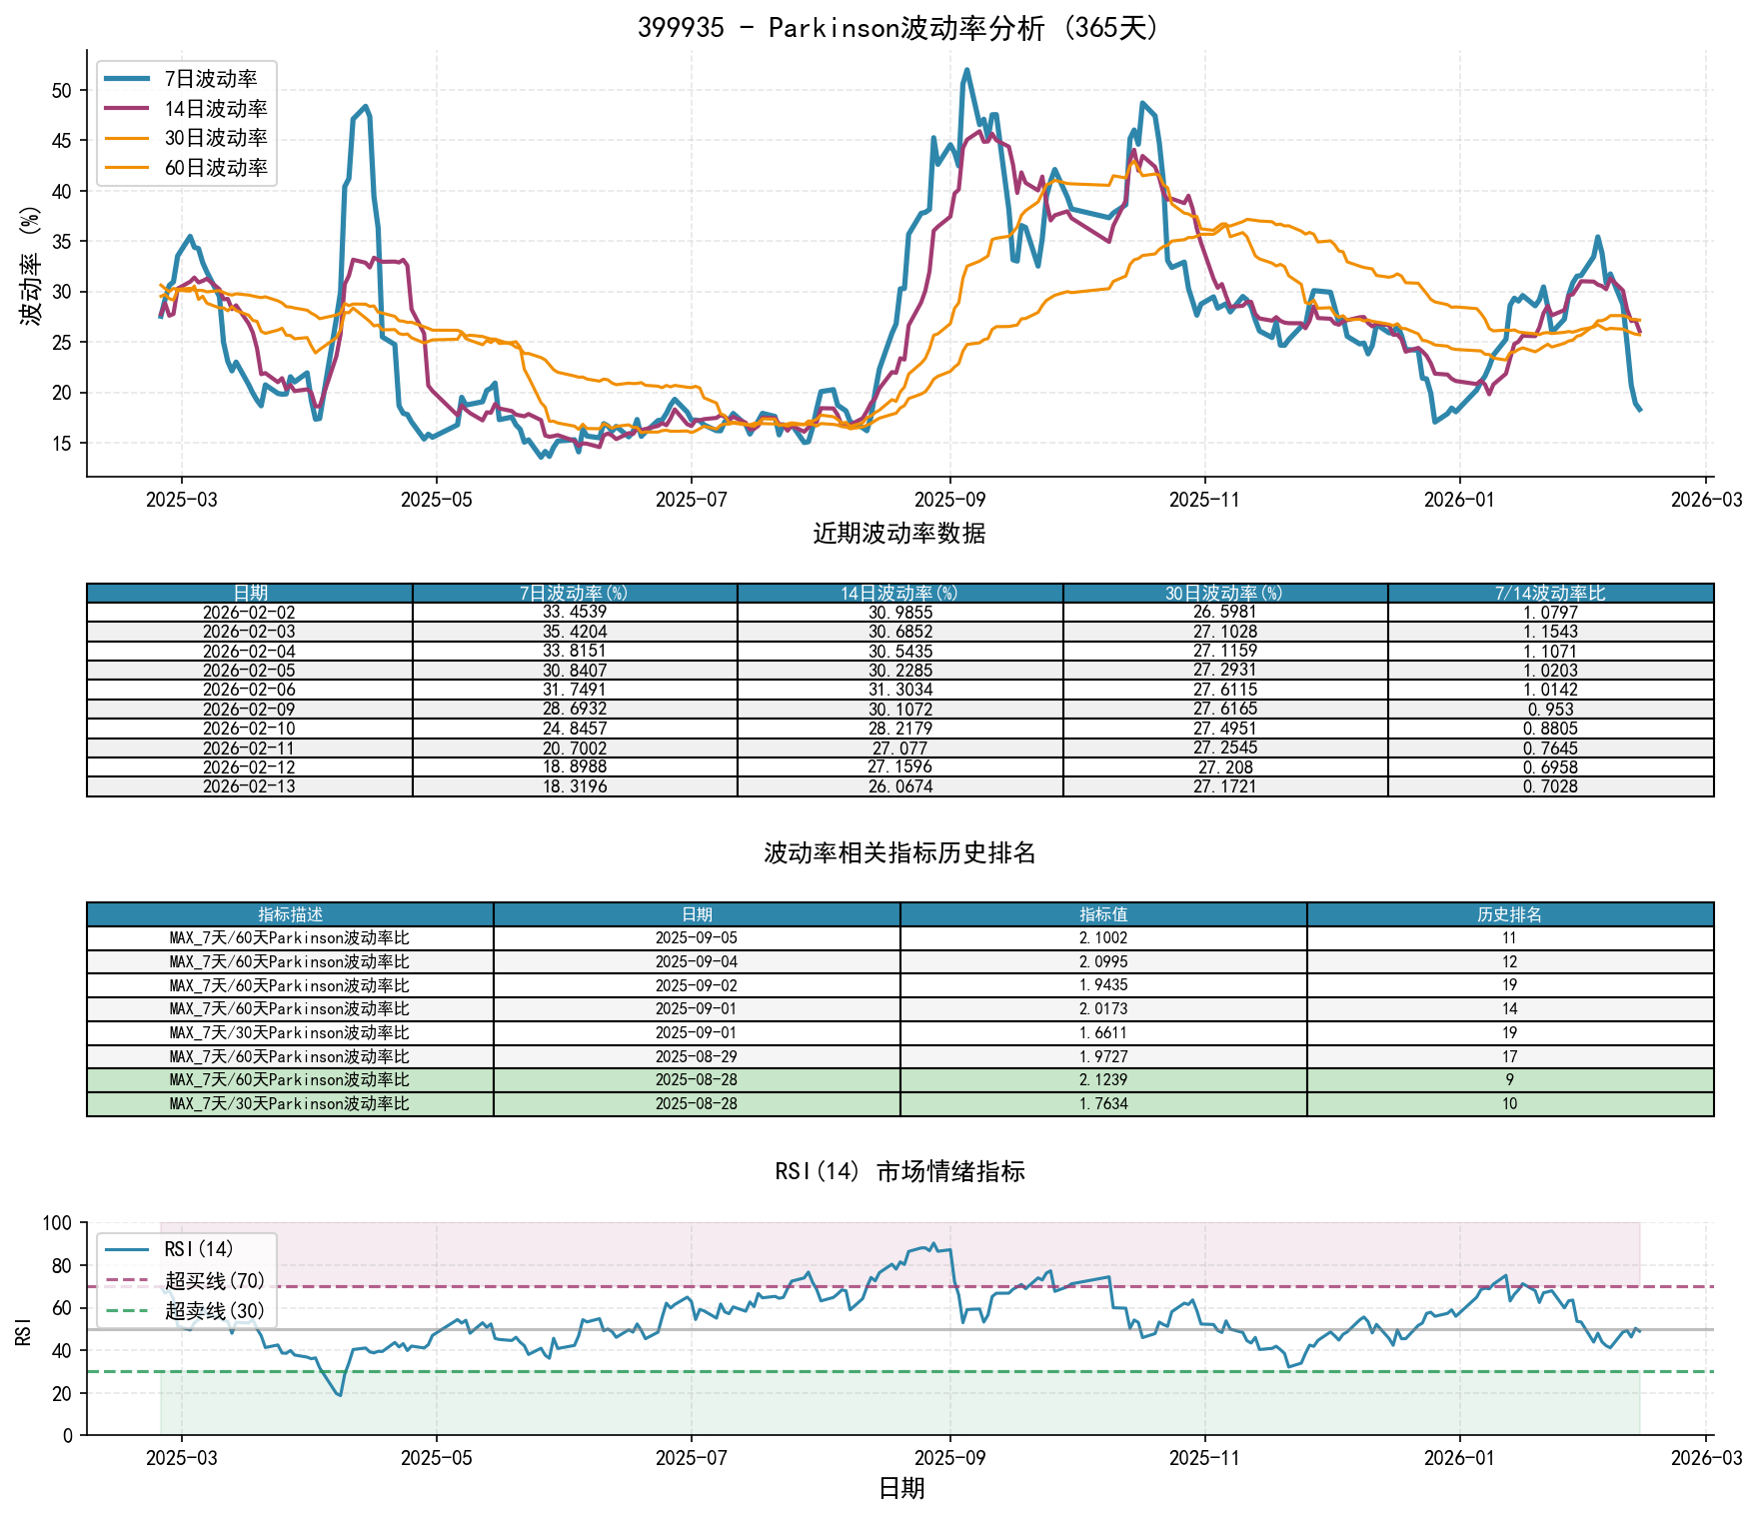1757x1514 pixels.
Task: Click the 7/14波动率比 column header
Action: 1550,593
